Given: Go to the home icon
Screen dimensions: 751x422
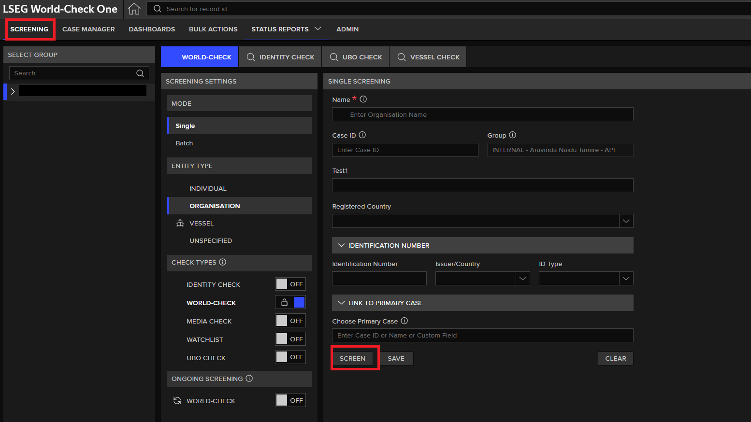Looking at the screenshot, I should (134, 9).
